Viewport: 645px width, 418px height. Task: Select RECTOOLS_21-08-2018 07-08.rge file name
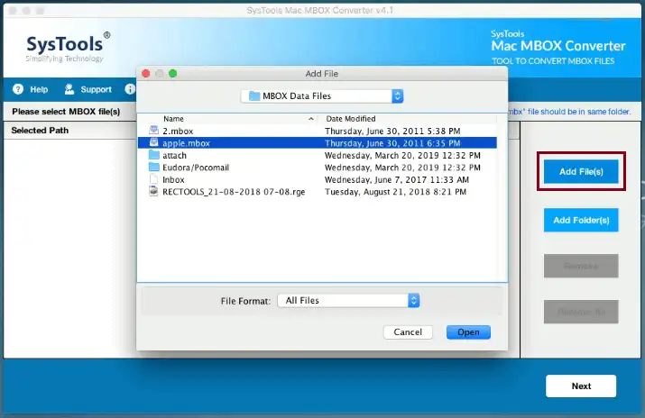coord(234,192)
